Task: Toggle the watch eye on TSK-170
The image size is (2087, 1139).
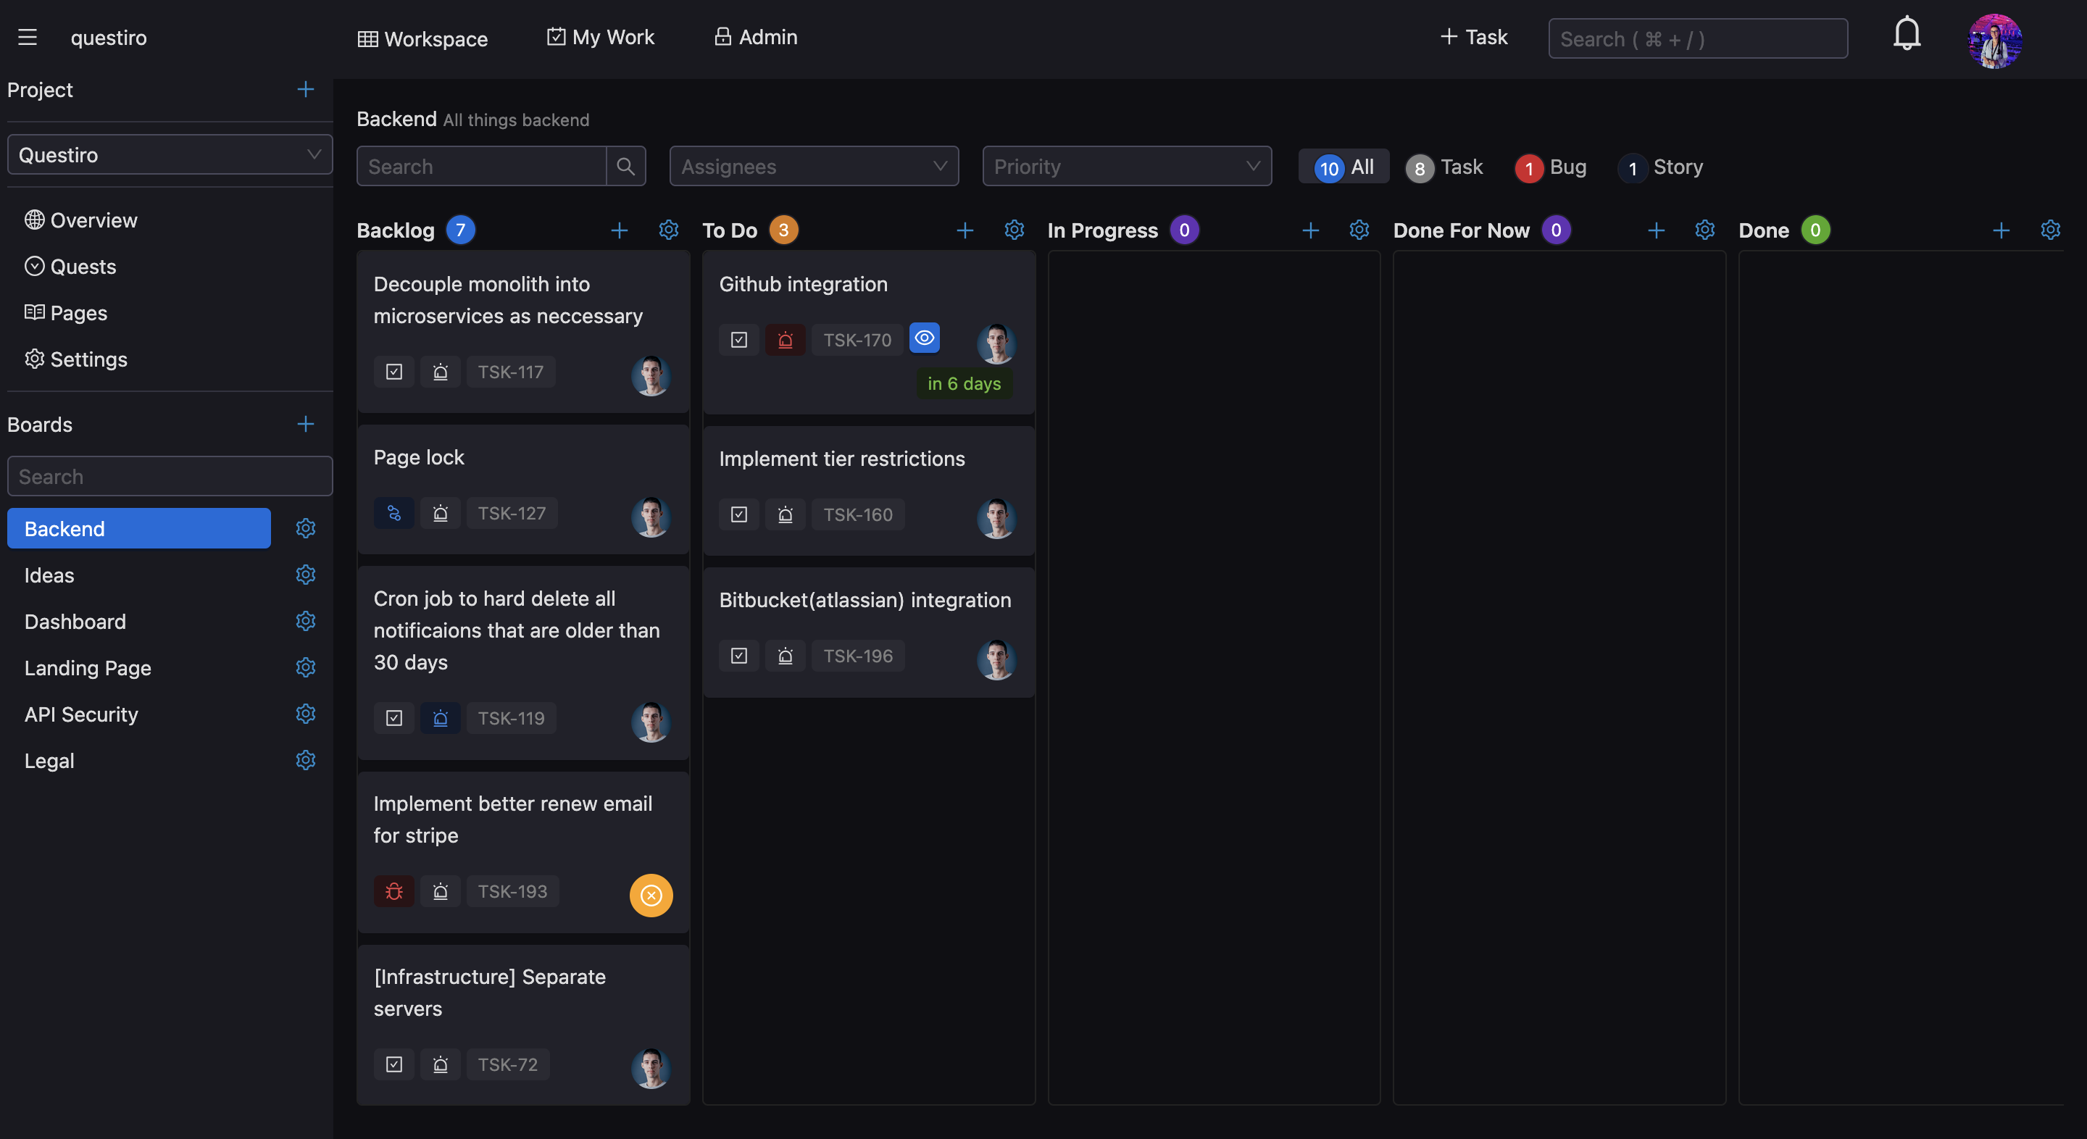Action: point(925,338)
